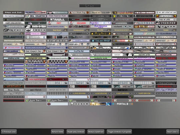Select the EMO MUSIC FAN blinkie
This screenshot has width=180, height=135.
click(123, 16)
